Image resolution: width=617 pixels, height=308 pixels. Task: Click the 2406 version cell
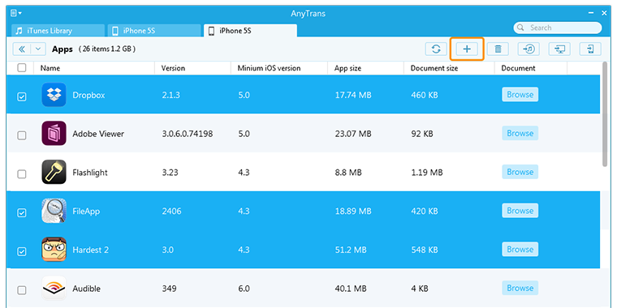[171, 212]
